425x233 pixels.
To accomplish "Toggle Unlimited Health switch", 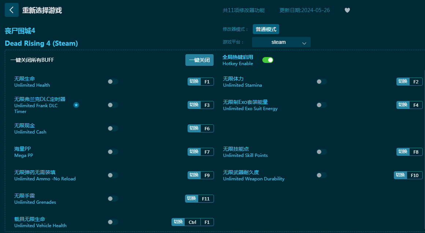I will (113, 82).
